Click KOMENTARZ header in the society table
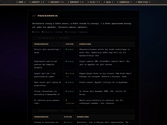Screen dimensions: 167x125 coord(83,117)
